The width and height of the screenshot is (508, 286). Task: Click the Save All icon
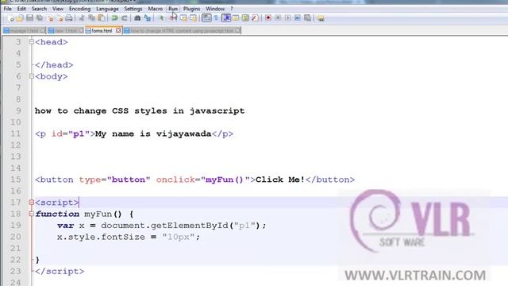[x=40, y=18]
